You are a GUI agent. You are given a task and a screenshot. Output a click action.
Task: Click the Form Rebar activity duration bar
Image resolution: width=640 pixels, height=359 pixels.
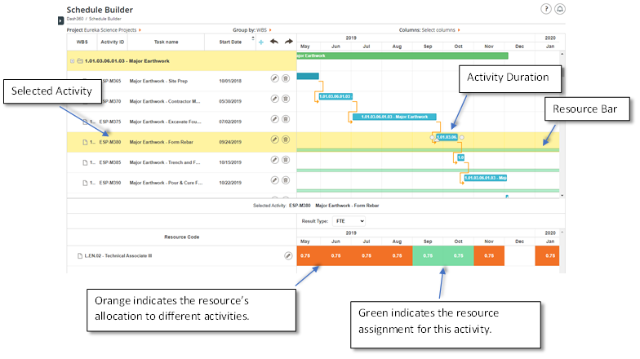click(x=447, y=137)
